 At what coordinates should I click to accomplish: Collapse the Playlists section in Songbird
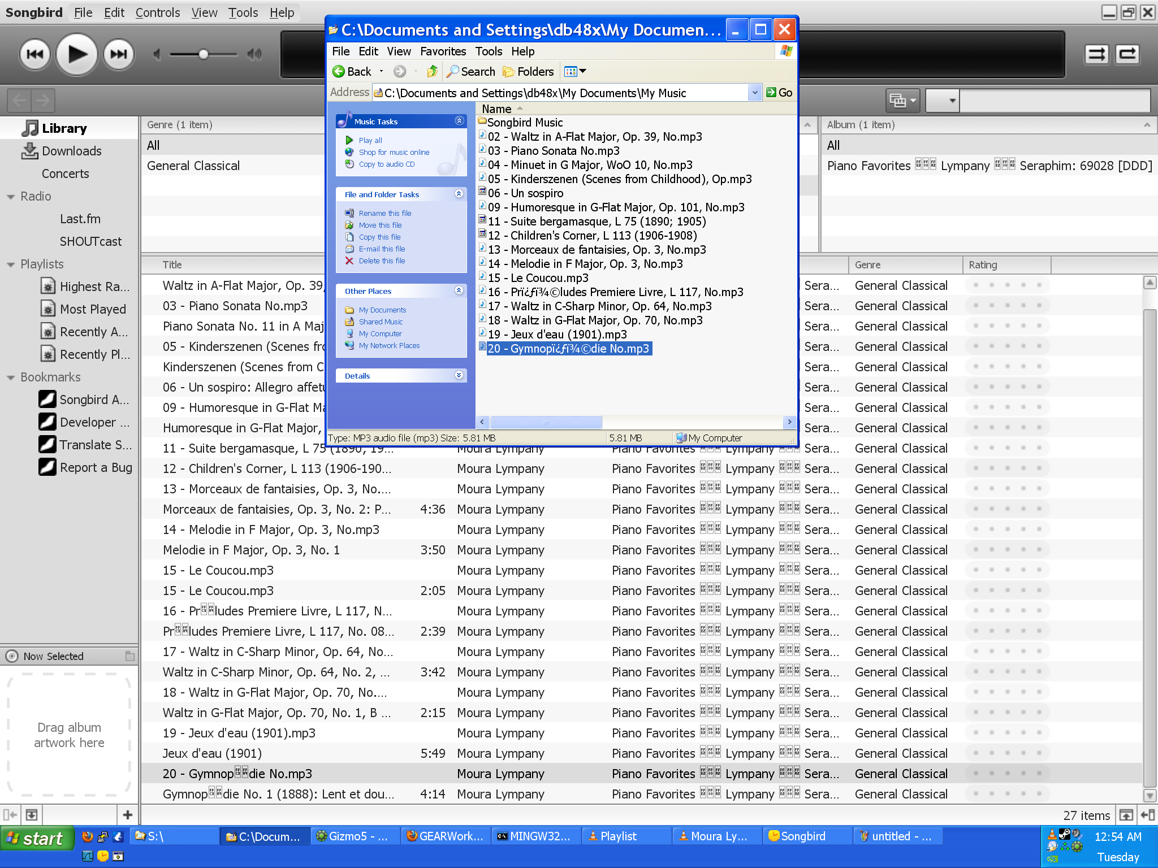(11, 264)
